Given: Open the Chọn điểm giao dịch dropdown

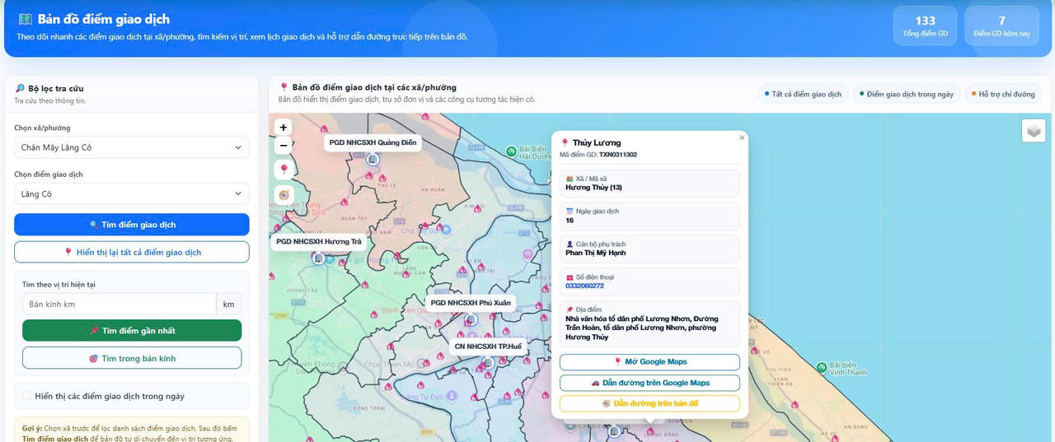Looking at the screenshot, I should tap(132, 193).
